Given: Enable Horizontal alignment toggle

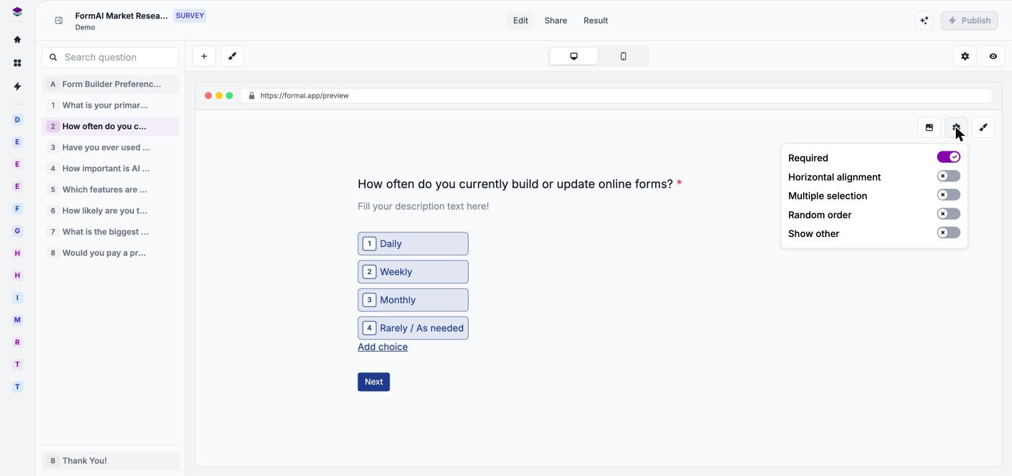Looking at the screenshot, I should point(948,176).
